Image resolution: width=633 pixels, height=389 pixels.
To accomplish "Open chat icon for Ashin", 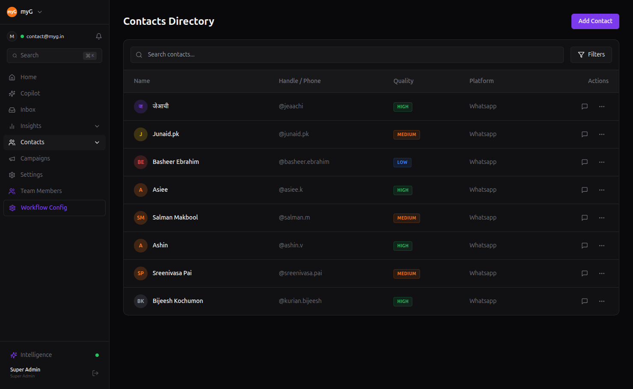I will point(585,246).
